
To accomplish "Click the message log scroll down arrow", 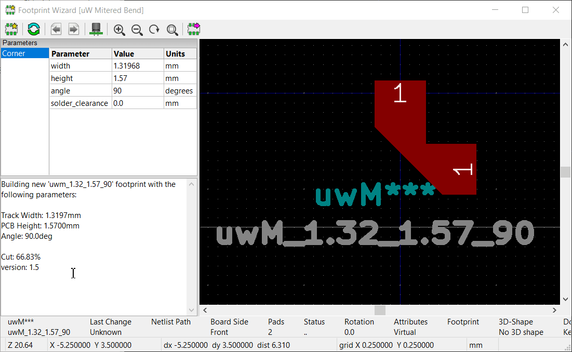I will (x=192, y=310).
